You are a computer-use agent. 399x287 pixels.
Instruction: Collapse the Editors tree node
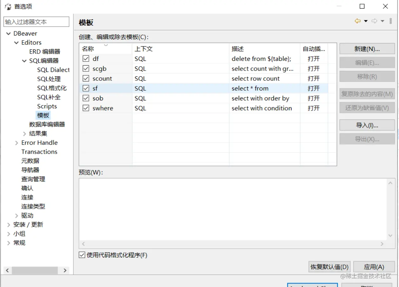coord(16,43)
